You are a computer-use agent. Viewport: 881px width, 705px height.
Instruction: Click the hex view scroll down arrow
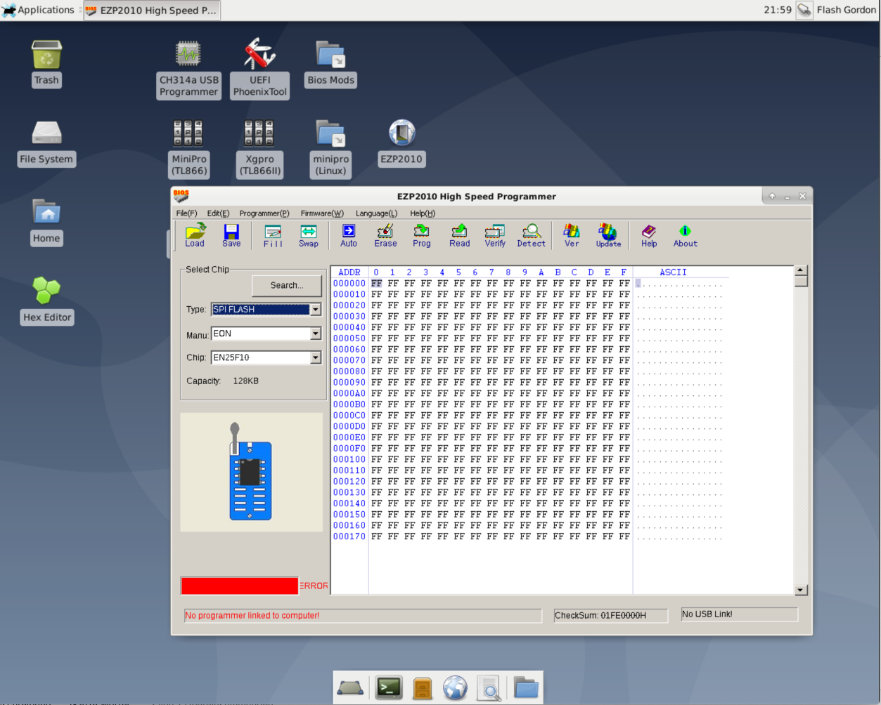tap(800, 591)
